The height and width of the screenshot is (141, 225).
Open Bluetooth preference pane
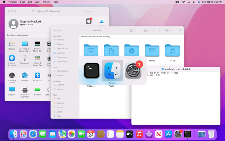[37, 77]
